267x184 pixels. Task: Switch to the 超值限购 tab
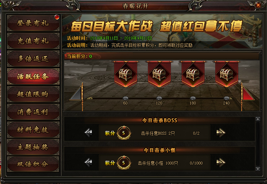[33, 94]
